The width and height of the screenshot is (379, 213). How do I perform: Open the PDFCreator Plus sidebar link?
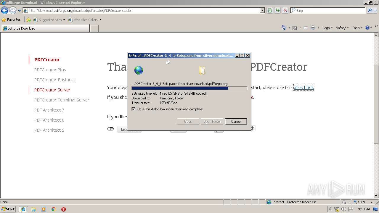click(50, 70)
